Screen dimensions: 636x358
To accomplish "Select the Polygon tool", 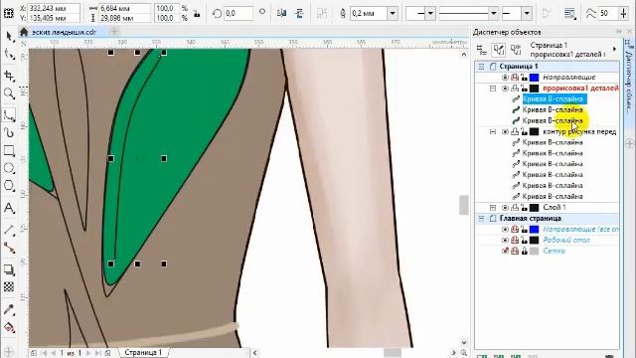I will 9,186.
